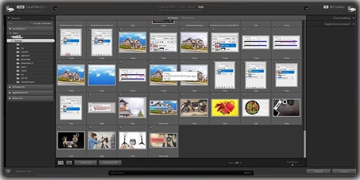Adjust the Thumbnails size slider
Screen dimensions: 360x180
(292, 165)
